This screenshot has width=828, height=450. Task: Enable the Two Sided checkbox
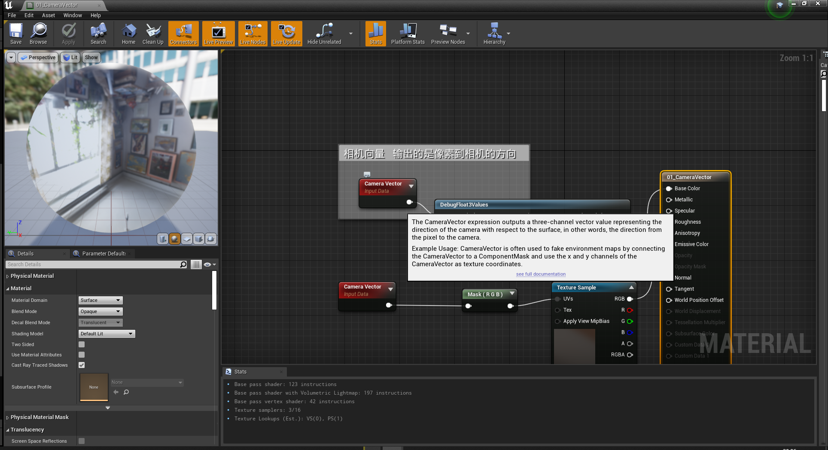(81, 344)
